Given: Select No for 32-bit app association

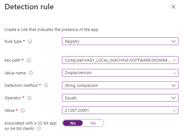Looking at the screenshot, I should tap(93, 123).
